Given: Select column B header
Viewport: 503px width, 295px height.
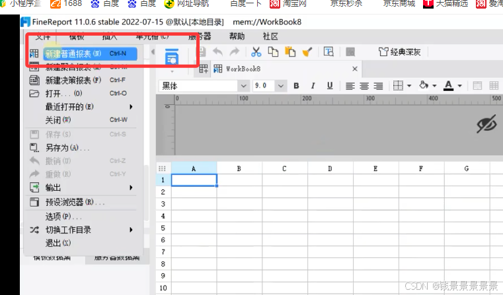Looking at the screenshot, I should tap(239, 168).
